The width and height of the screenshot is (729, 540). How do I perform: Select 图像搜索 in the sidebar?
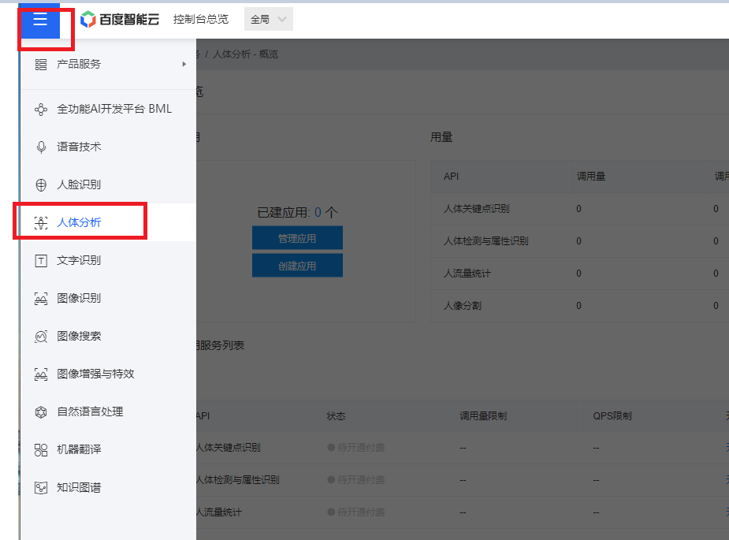(108, 336)
